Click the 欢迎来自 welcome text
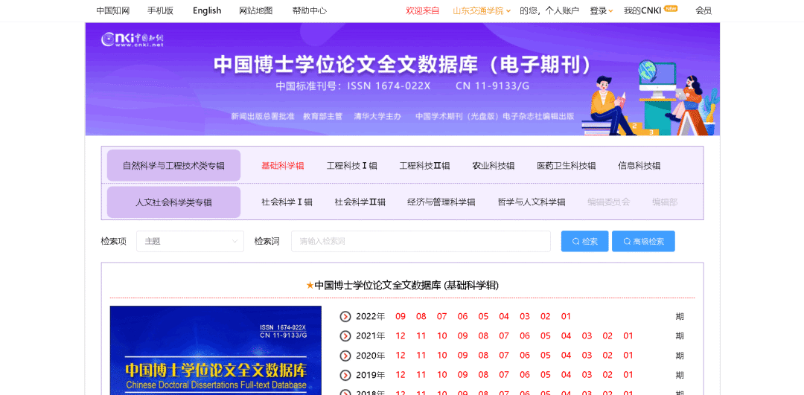Screen dimensions: 804x395 [423, 10]
